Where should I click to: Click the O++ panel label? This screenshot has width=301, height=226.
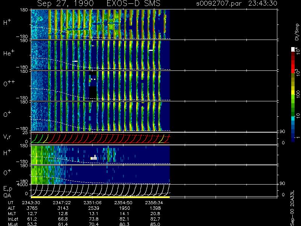[9, 83]
